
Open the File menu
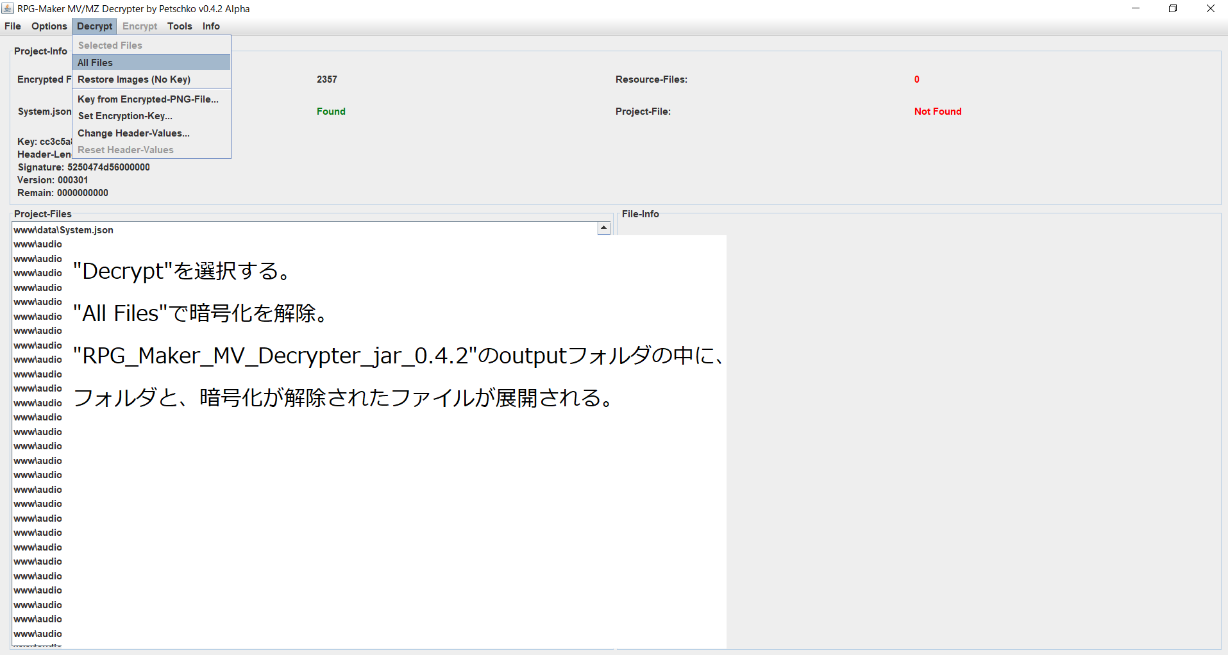(x=13, y=26)
